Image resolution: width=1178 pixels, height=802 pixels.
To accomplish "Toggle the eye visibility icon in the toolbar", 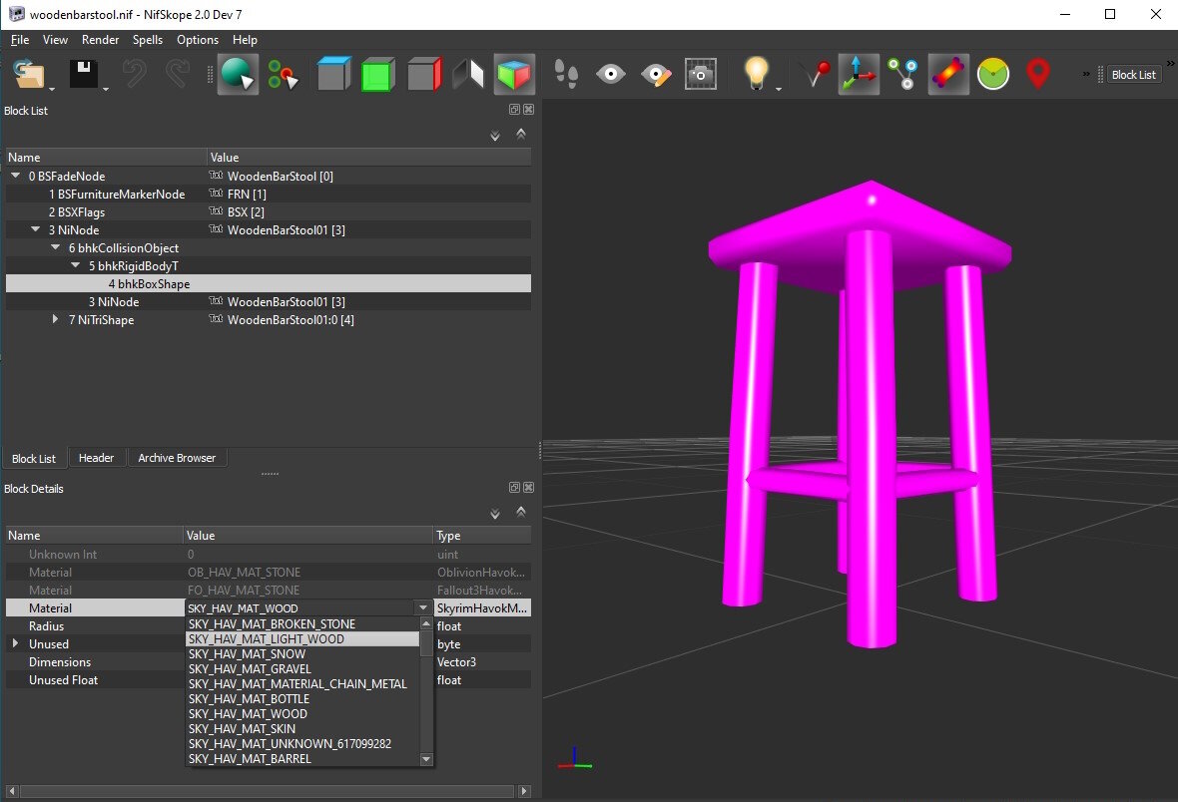I will coord(610,73).
